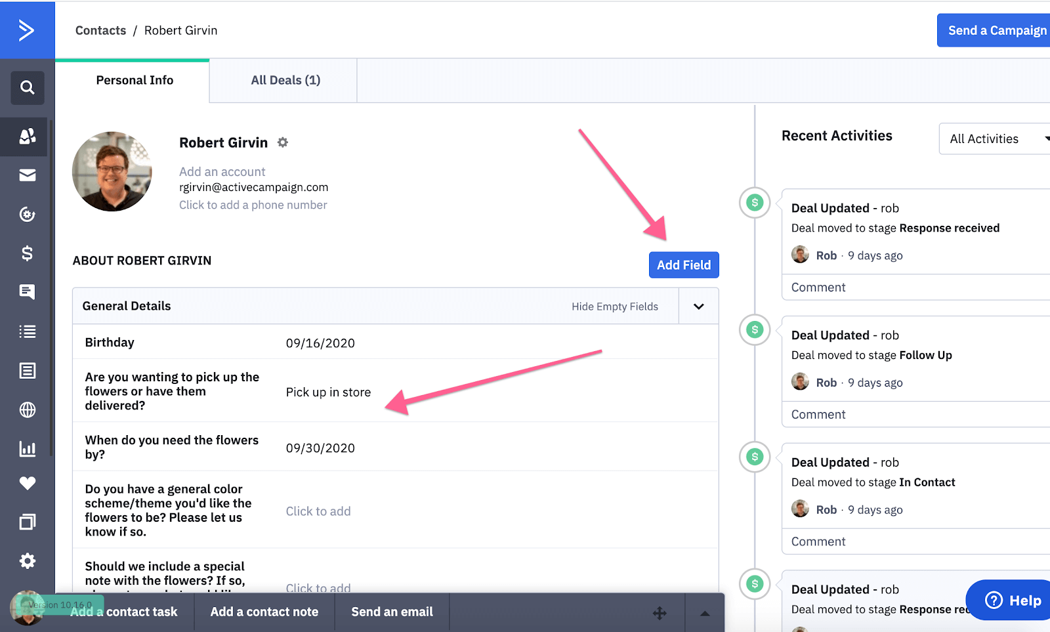Collapse the General Details section chevron
The height and width of the screenshot is (632, 1050).
pyautogui.click(x=698, y=306)
